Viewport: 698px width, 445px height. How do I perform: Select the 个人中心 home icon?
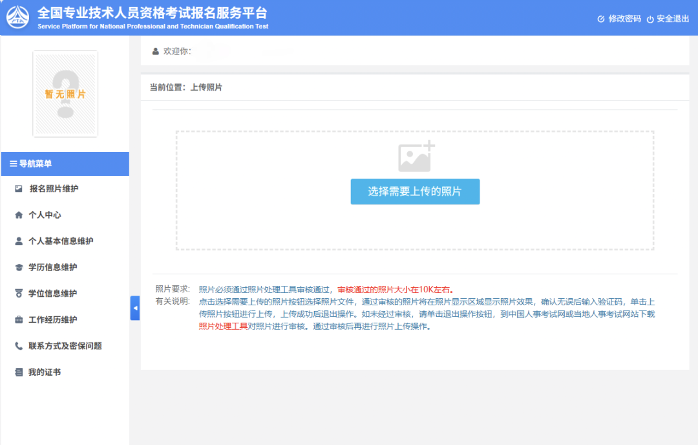[18, 214]
